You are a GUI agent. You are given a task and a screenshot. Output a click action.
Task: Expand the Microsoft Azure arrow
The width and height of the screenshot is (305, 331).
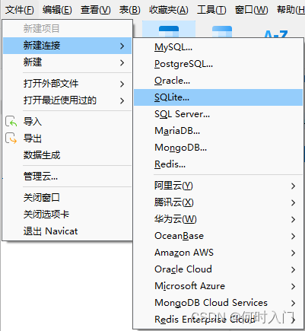(294, 287)
